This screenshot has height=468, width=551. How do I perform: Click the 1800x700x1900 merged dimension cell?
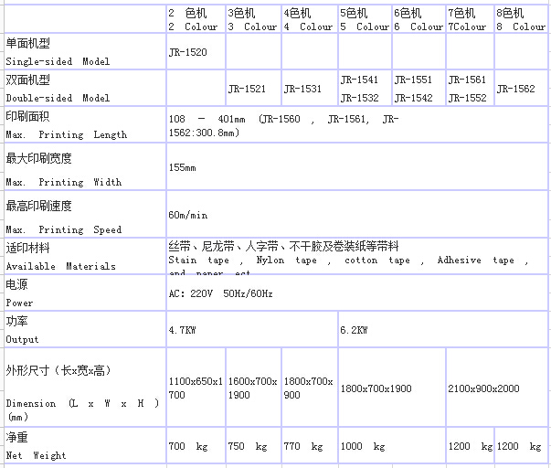(x=392, y=387)
